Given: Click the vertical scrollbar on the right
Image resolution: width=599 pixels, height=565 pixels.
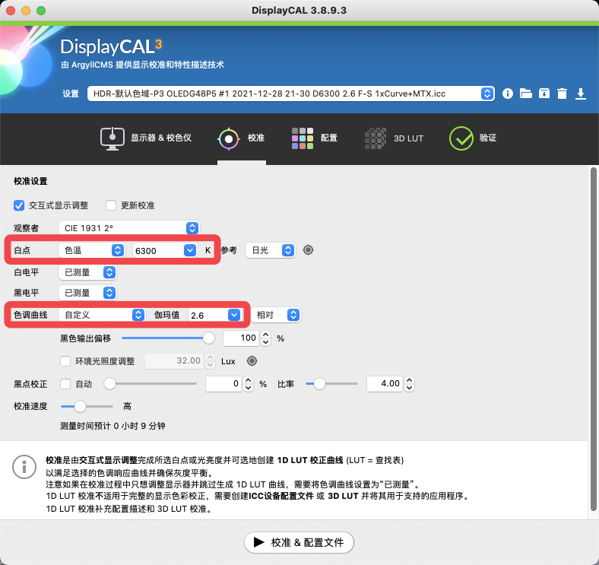Looking at the screenshot, I should (593, 339).
